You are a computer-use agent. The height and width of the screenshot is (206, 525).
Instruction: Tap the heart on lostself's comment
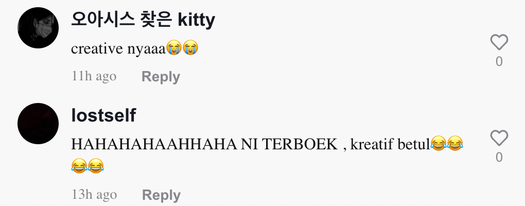(x=499, y=138)
